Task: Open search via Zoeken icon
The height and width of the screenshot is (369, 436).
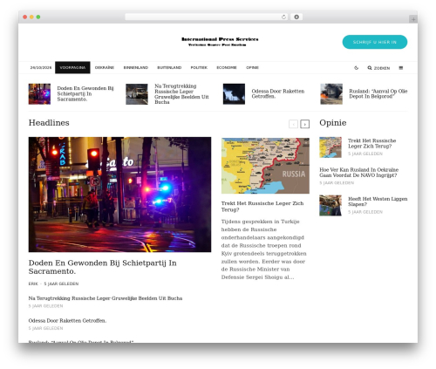Action: pos(378,68)
